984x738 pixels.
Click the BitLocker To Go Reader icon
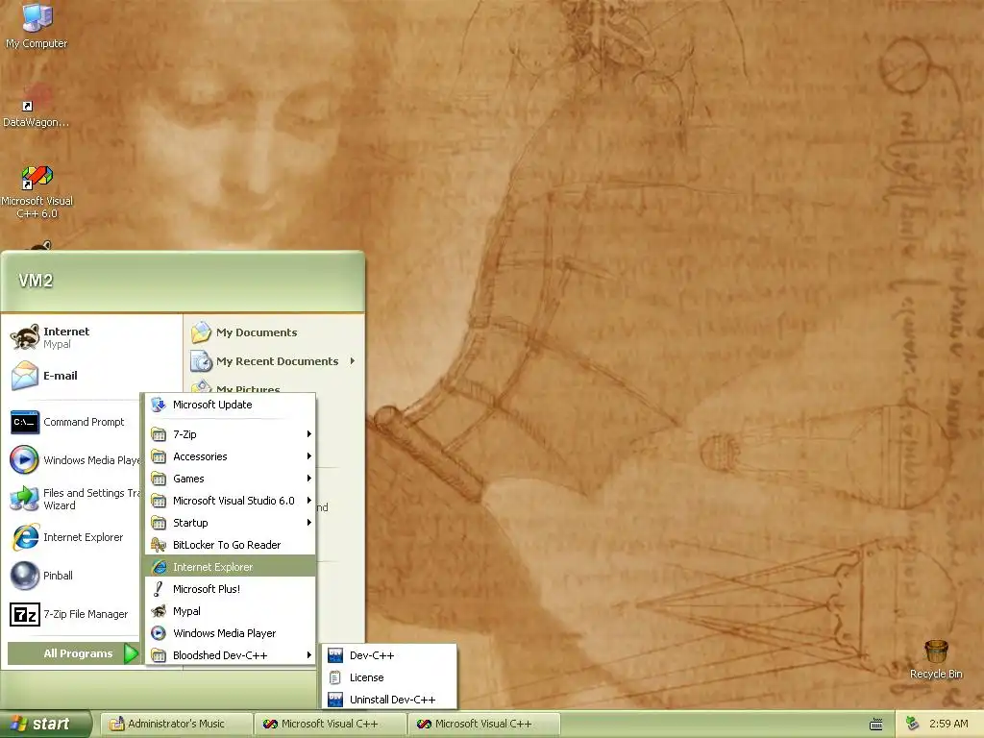coord(159,545)
